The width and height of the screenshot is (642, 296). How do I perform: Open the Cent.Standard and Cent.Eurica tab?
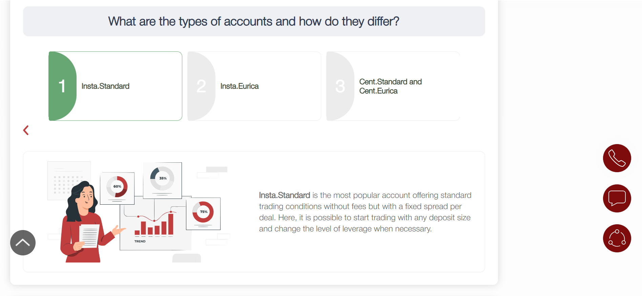390,86
